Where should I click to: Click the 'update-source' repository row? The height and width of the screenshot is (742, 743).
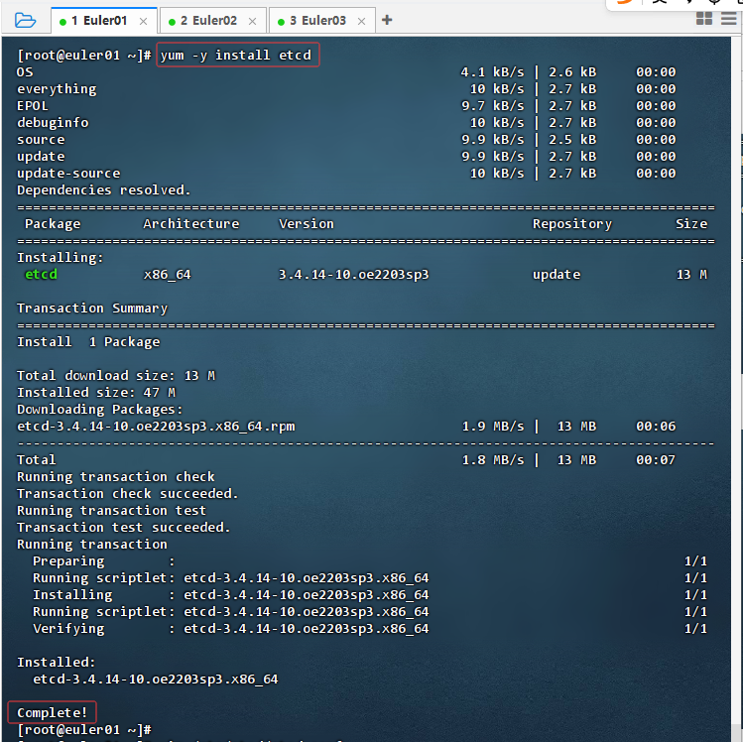[x=346, y=174]
